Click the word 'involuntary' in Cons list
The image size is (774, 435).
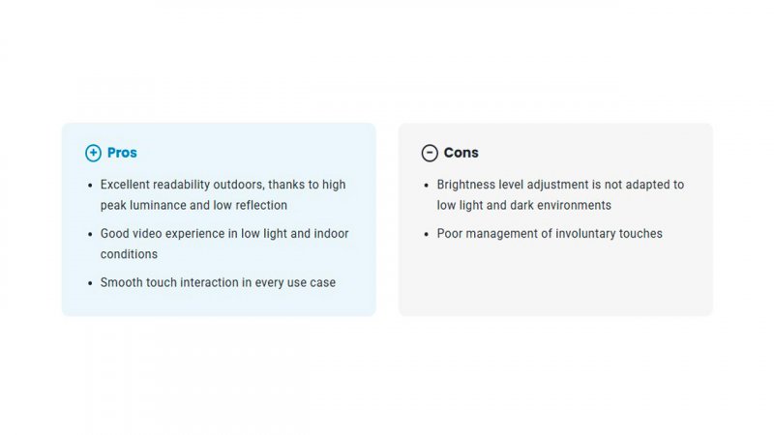point(577,234)
